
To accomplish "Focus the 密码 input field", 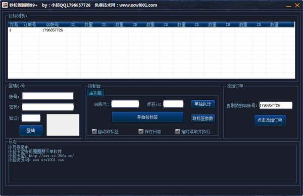I will [x=48, y=107].
